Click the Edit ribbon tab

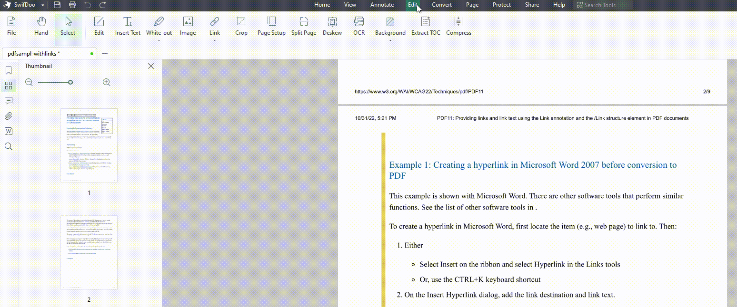413,5
